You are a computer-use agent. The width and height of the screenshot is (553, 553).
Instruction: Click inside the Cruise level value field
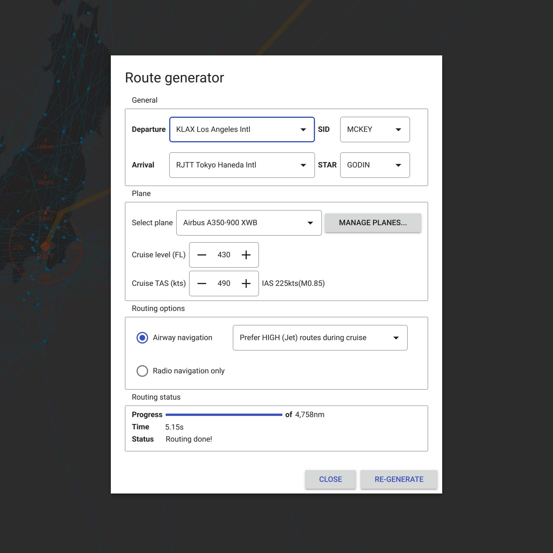[224, 255]
